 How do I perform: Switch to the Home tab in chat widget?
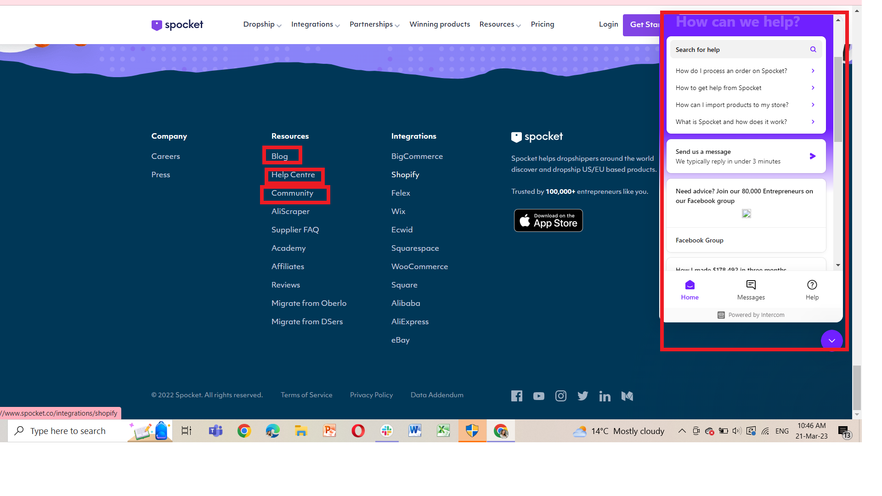(690, 290)
